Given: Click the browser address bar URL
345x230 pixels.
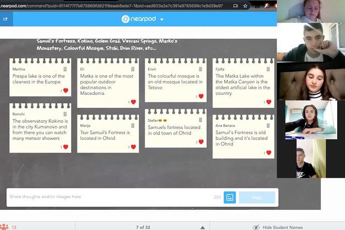Looking at the screenshot, I should (114, 6).
